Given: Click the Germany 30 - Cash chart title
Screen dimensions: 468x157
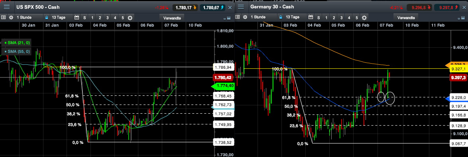Looking at the screenshot, I should tap(272, 6).
